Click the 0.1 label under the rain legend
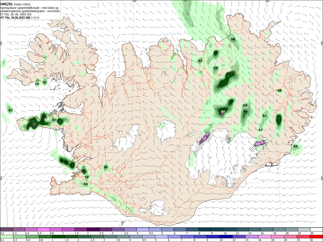323x242 pixels. [x=2, y=240]
